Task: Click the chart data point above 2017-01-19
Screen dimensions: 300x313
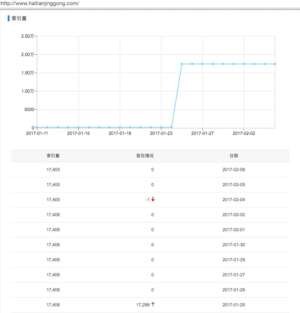Action: [120, 127]
